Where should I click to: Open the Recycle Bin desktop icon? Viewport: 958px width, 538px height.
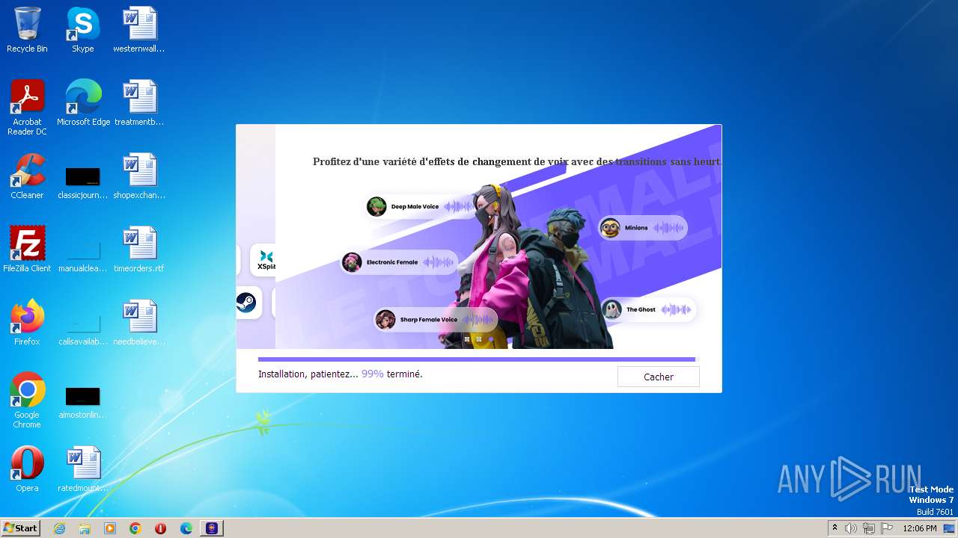coord(27,30)
